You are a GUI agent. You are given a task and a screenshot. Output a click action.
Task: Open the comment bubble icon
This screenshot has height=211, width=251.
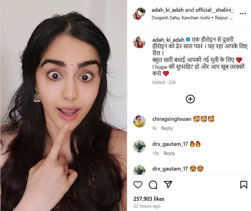(153, 185)
